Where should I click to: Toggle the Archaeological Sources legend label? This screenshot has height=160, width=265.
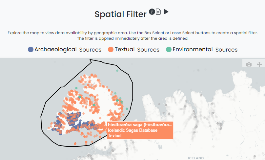tap(68, 50)
